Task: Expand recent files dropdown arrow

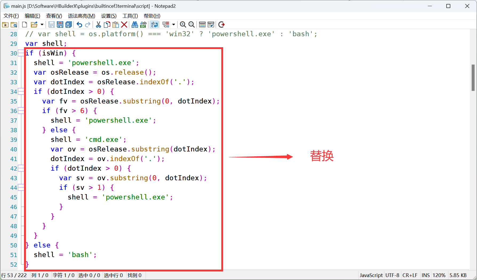Action: [42, 25]
